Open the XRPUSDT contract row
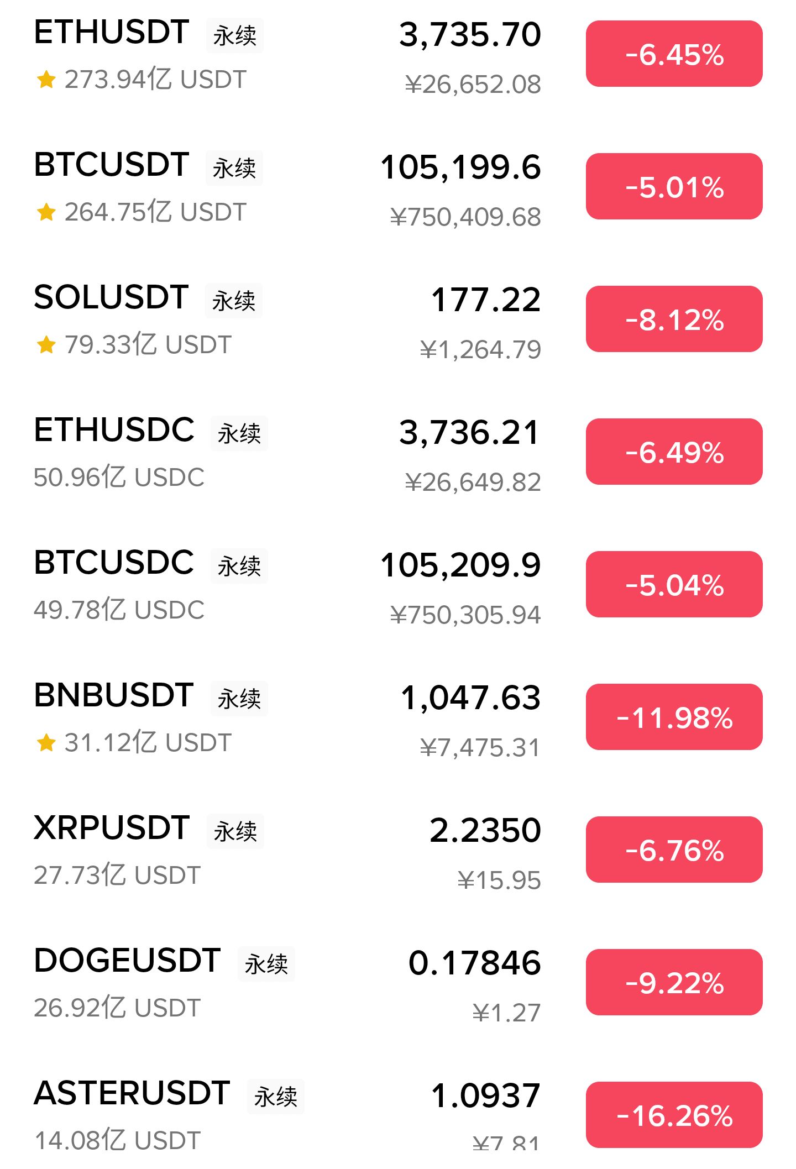796x1169 pixels. pos(112,828)
